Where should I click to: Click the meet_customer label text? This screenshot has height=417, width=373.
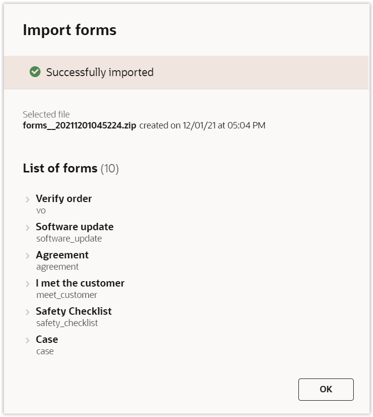(x=67, y=295)
